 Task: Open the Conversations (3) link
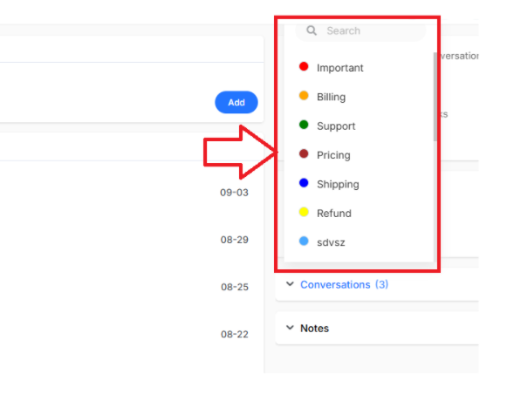click(344, 285)
